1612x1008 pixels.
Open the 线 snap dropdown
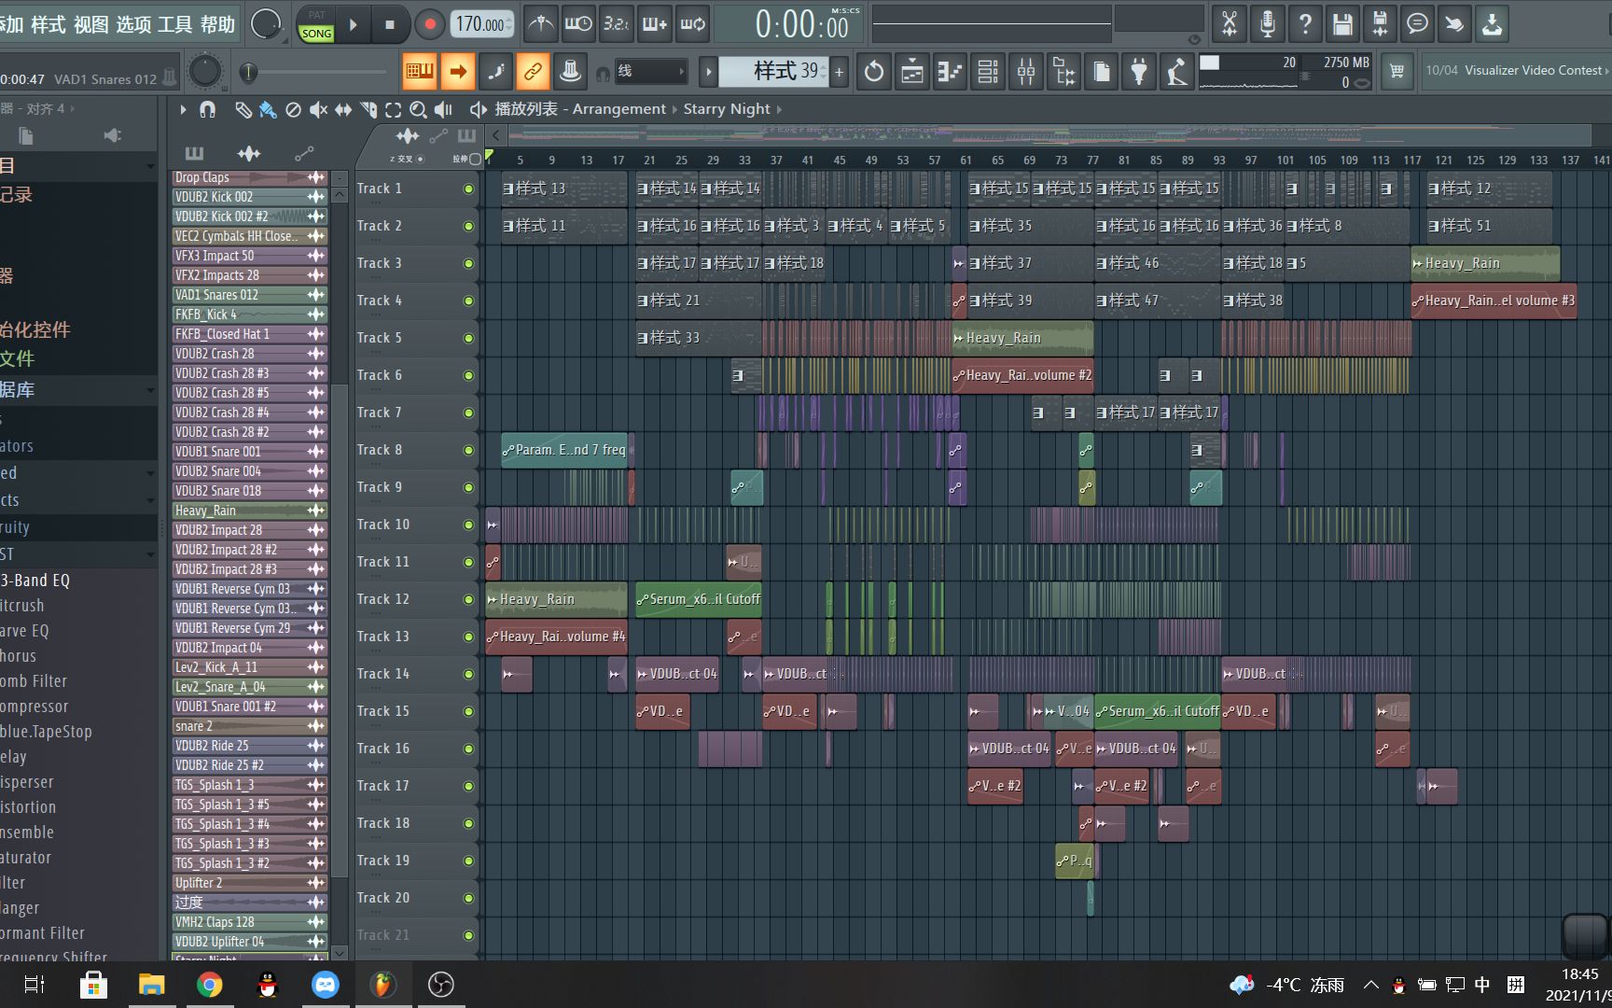651,71
